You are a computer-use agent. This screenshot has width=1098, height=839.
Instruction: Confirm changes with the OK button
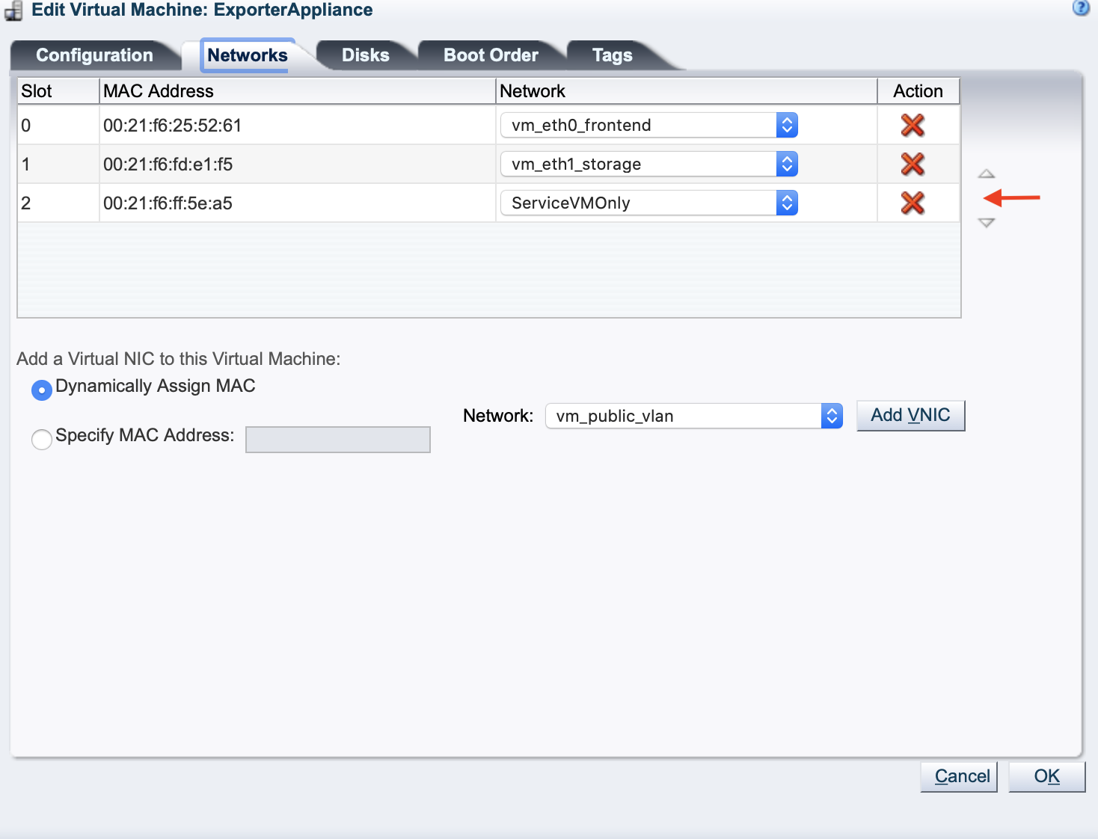coord(1046,776)
